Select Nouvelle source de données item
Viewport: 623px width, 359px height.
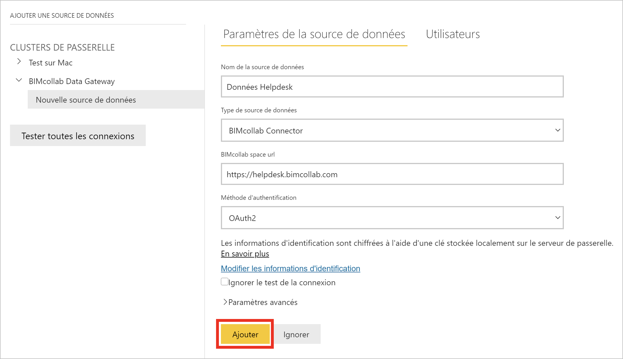pyautogui.click(x=116, y=99)
